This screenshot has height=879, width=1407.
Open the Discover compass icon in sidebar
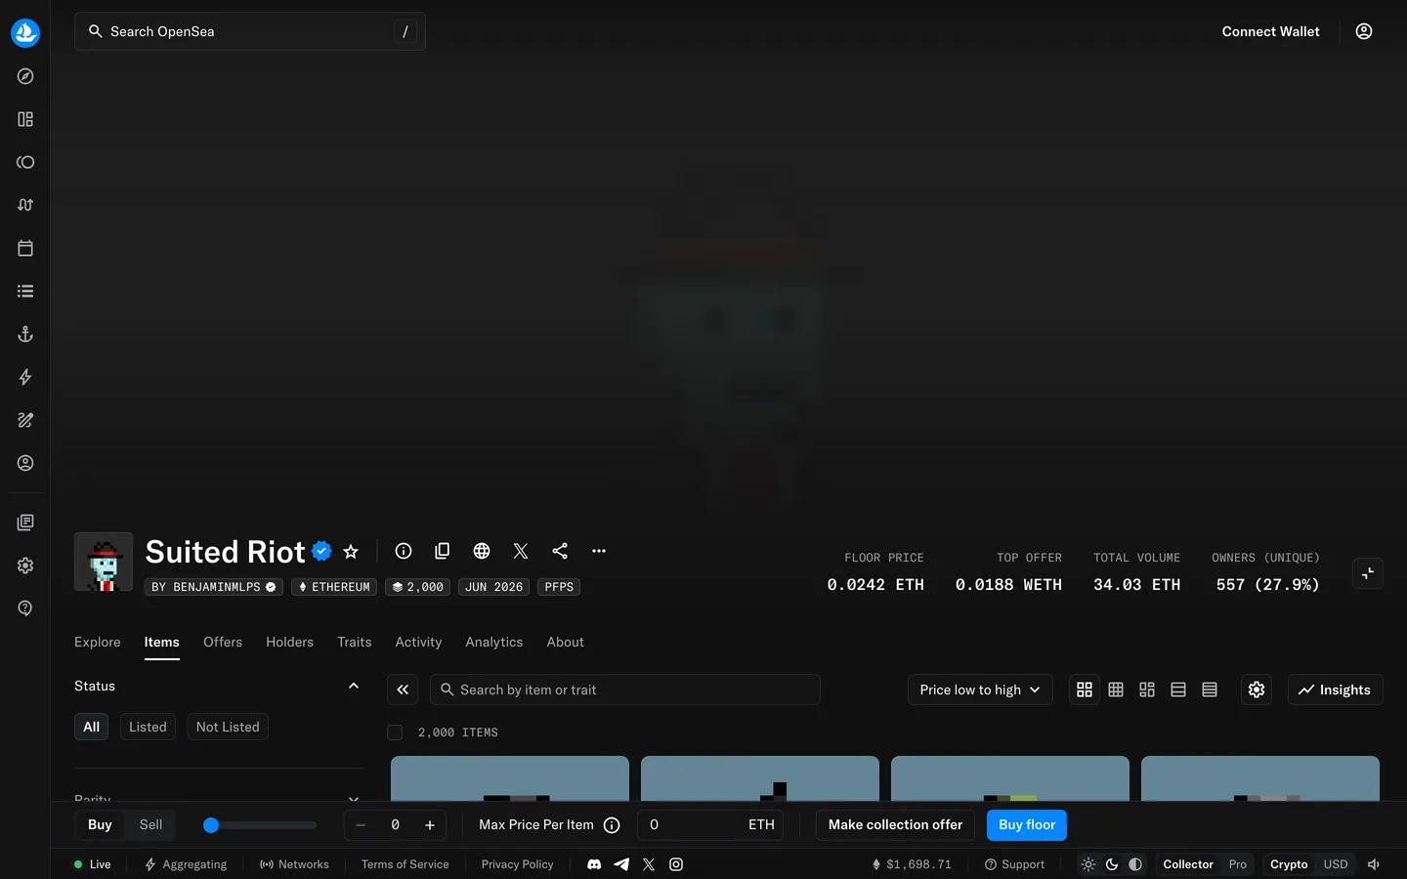coord(25,76)
